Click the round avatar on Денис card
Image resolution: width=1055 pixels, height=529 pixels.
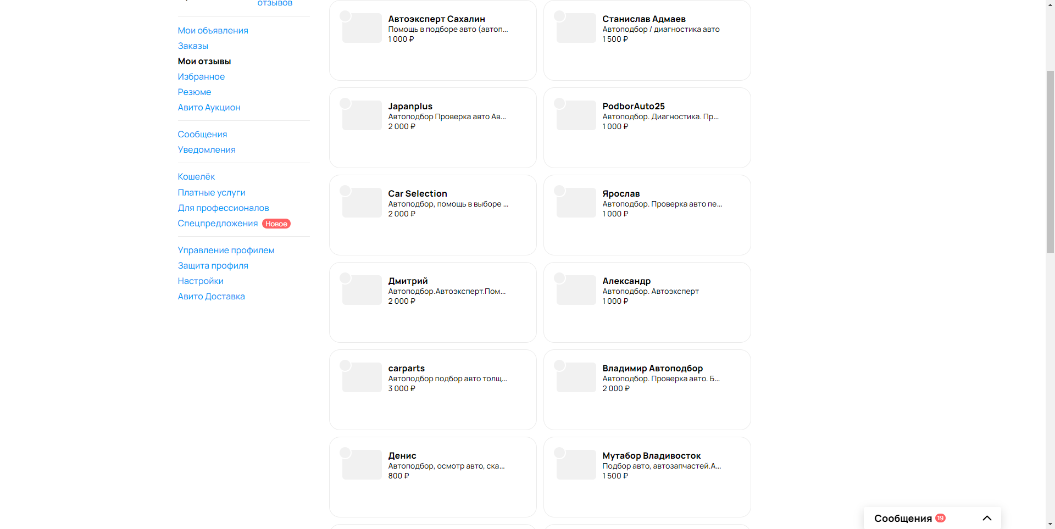345,453
